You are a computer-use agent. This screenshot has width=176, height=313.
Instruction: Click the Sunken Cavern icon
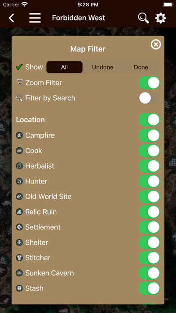tap(19, 273)
